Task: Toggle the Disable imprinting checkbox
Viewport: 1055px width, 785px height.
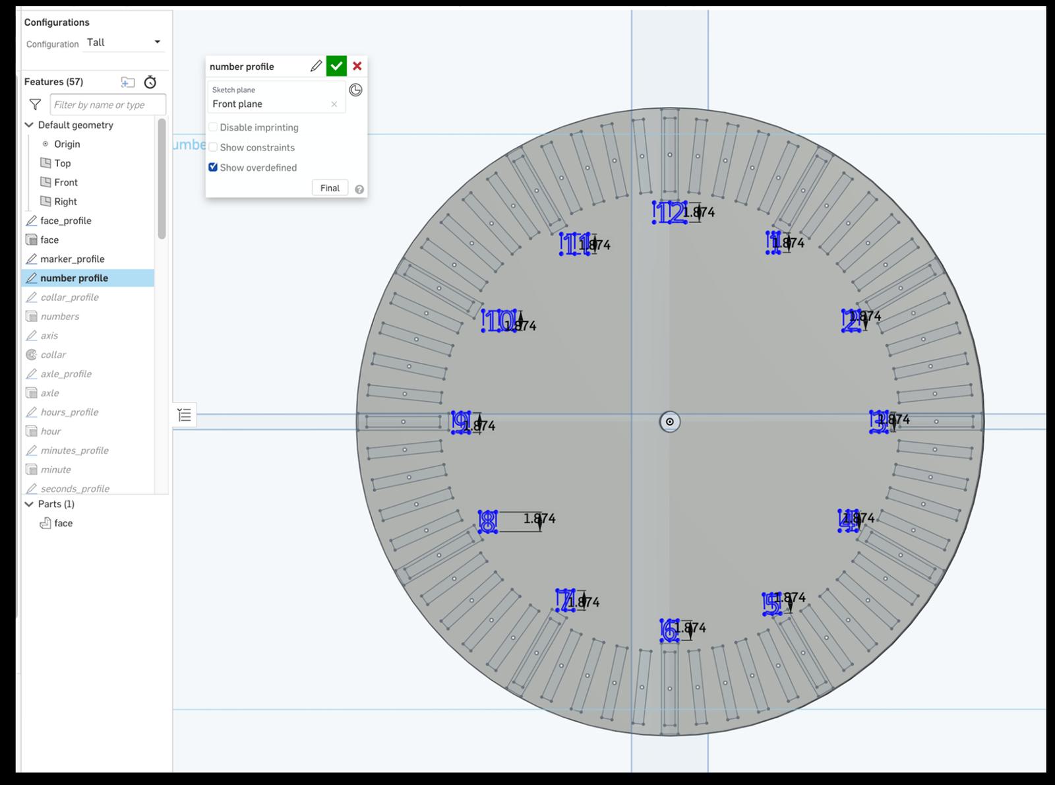Action: 213,127
